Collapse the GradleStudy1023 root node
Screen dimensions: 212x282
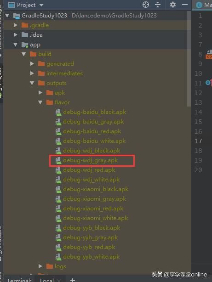[x=7, y=16]
